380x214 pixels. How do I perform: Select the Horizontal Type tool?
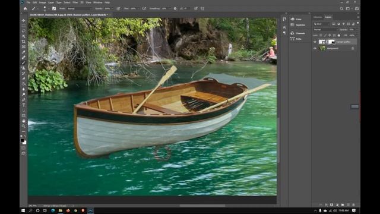tap(24, 105)
